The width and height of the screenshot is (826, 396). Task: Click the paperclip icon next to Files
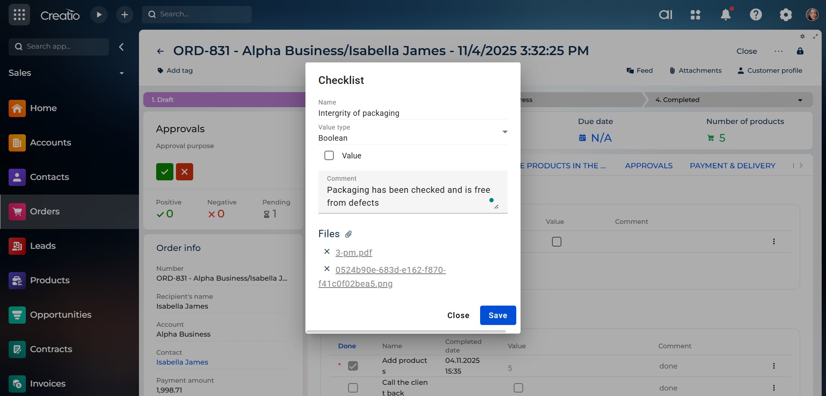(348, 234)
